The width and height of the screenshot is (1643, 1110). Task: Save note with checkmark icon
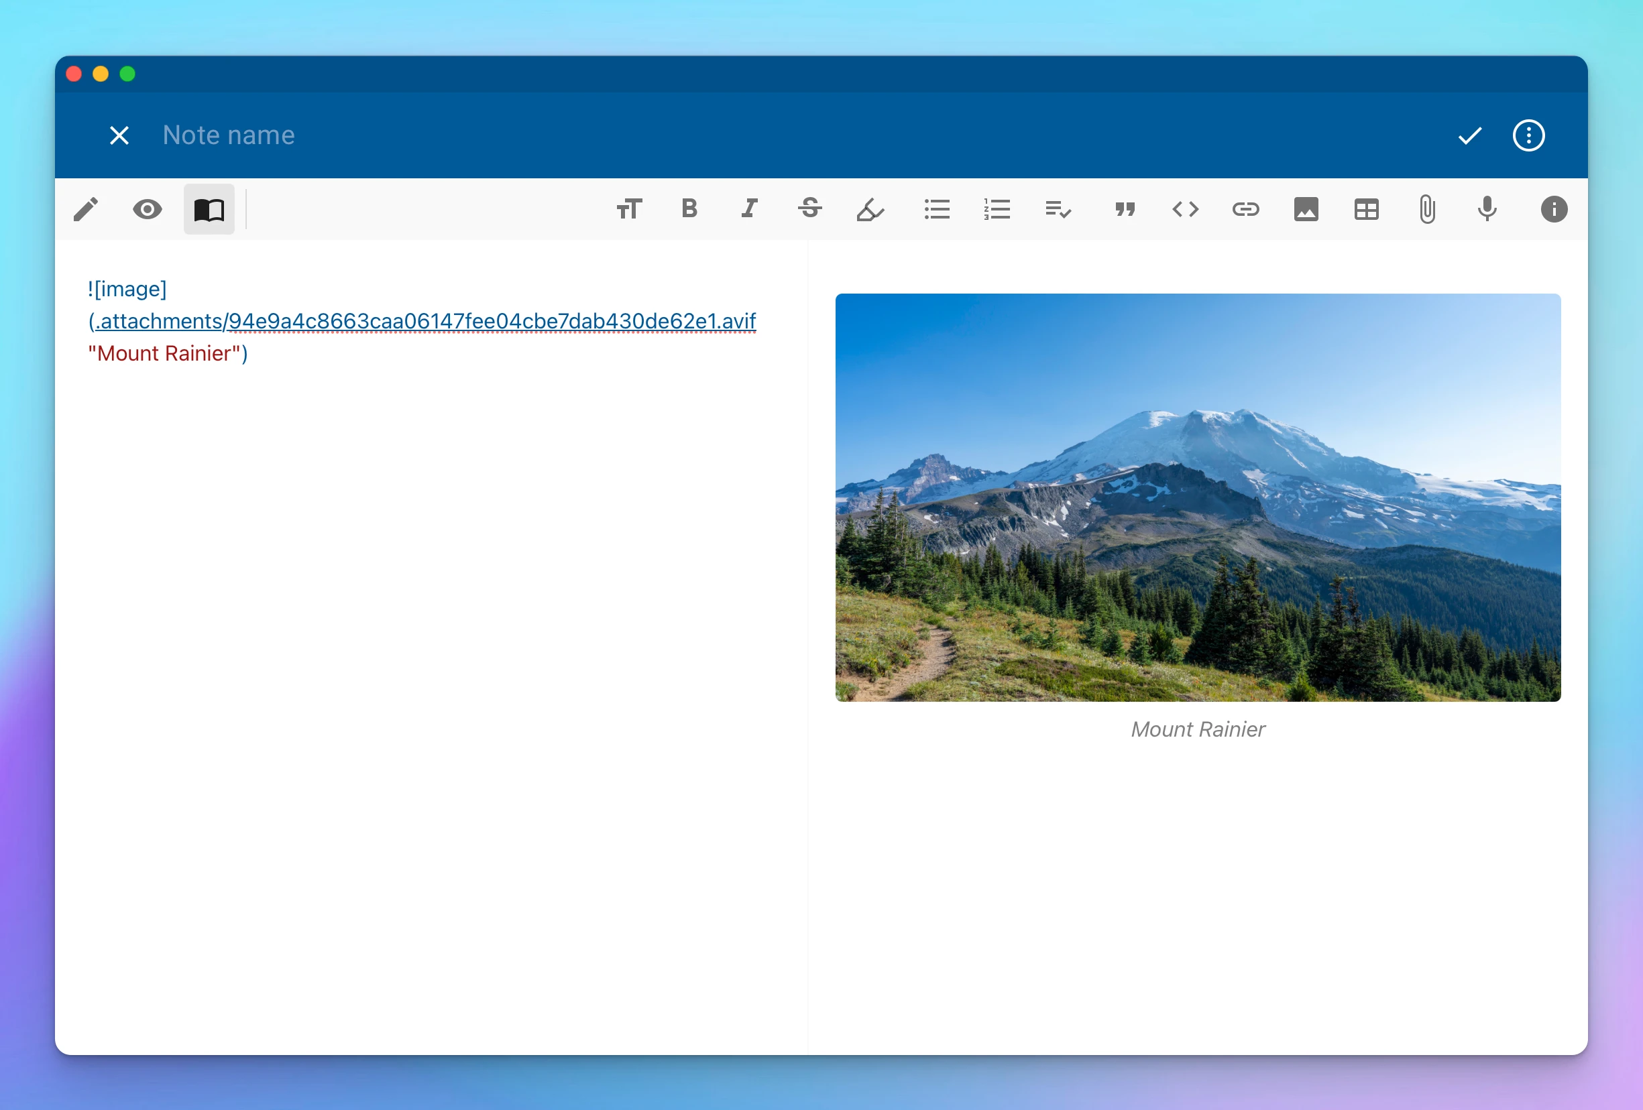(1470, 135)
